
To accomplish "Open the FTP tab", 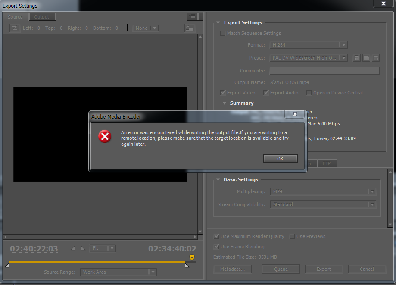I will (x=327, y=163).
